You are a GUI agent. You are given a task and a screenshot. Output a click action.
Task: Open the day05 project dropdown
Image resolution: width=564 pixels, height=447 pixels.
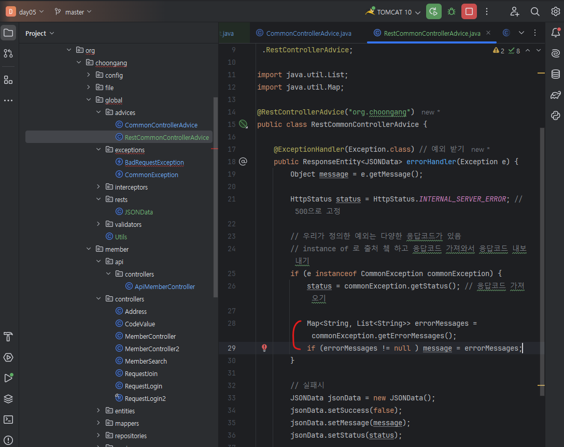coord(25,12)
